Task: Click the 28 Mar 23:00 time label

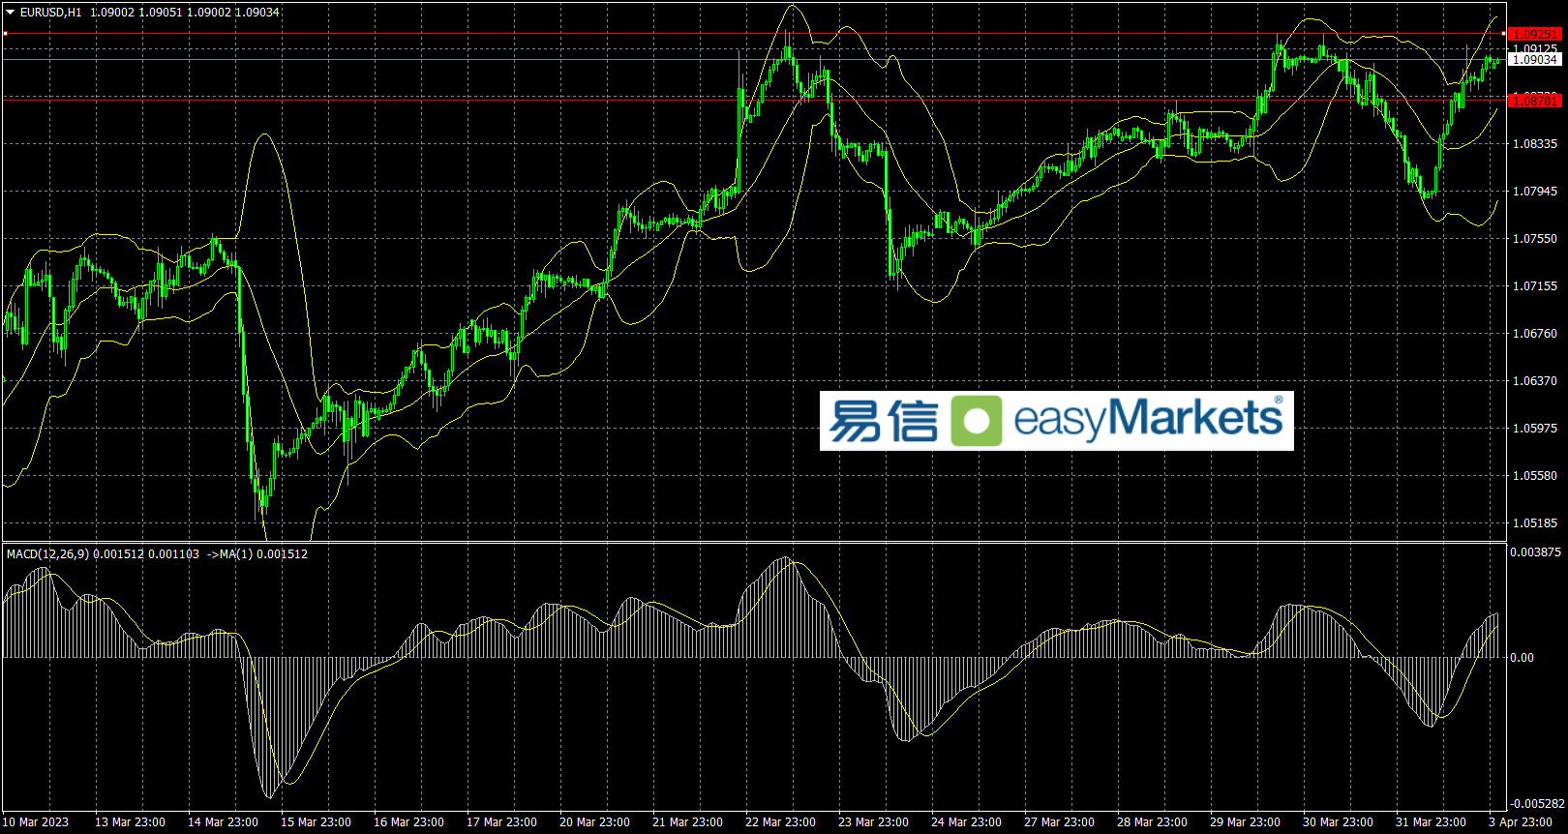Action: point(1152,822)
